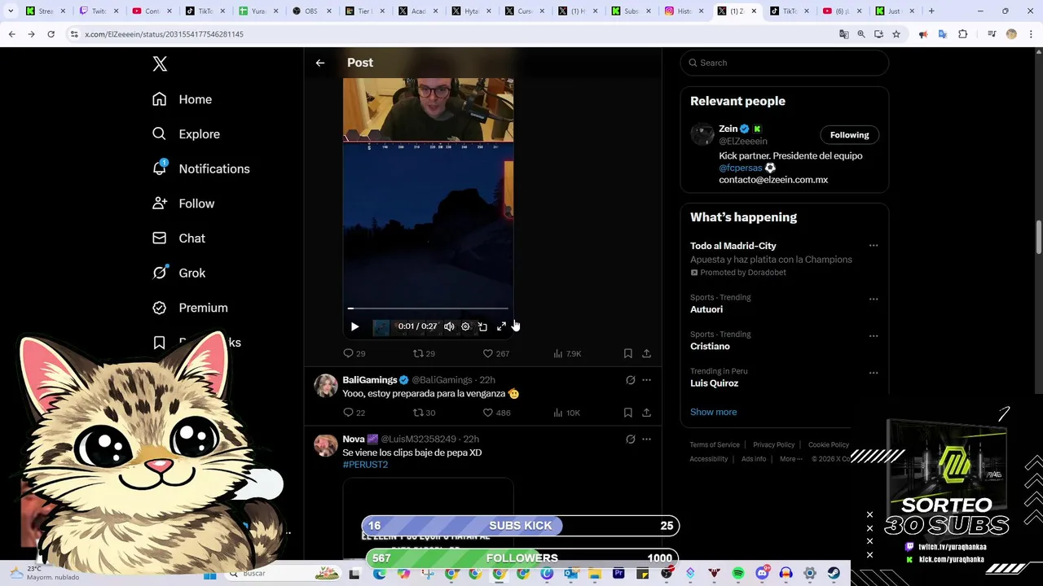
Task: Bookmark the main post
Action: (627, 353)
